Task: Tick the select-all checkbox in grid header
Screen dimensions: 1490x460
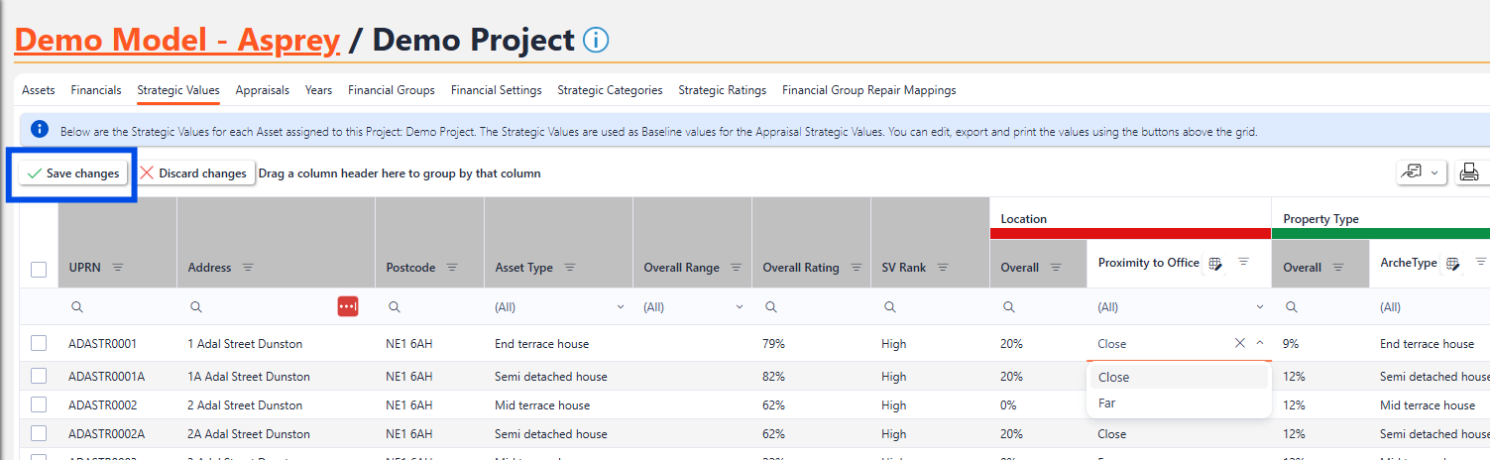Action: pos(39,270)
